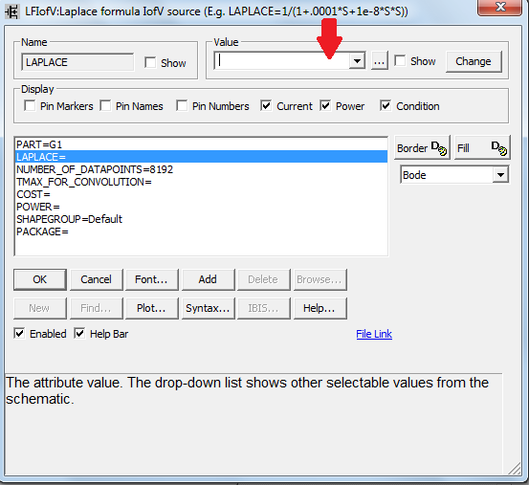Open the Border color picker
This screenshot has height=485, width=529.
(422, 147)
